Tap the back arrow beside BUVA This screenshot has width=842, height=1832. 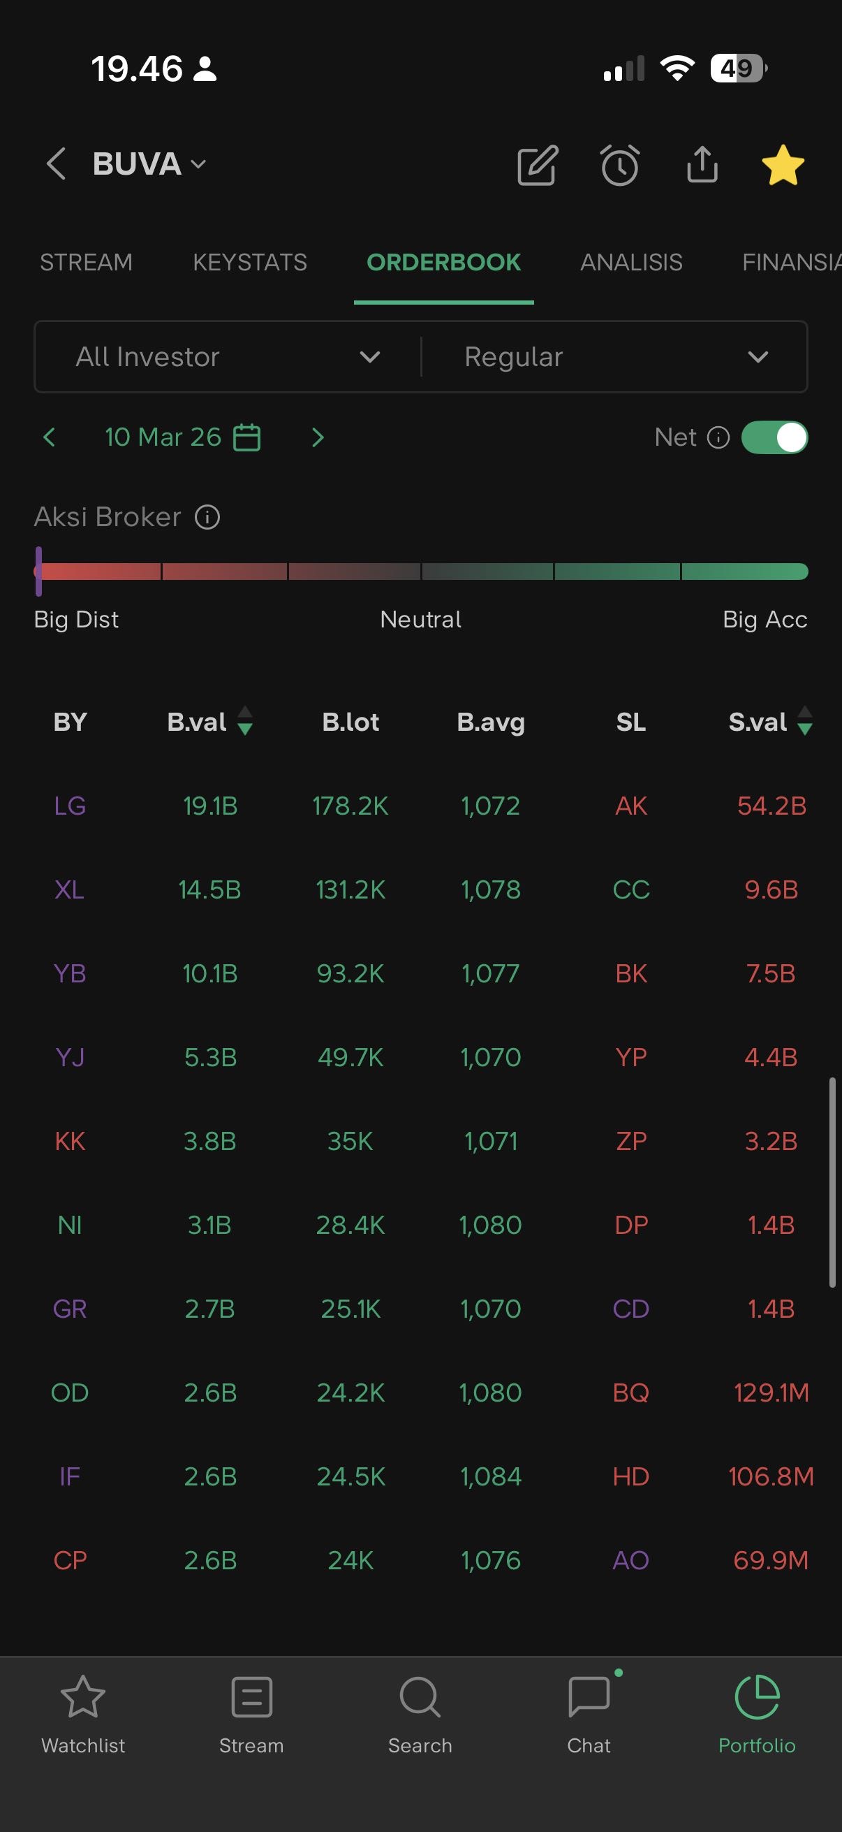tap(56, 164)
